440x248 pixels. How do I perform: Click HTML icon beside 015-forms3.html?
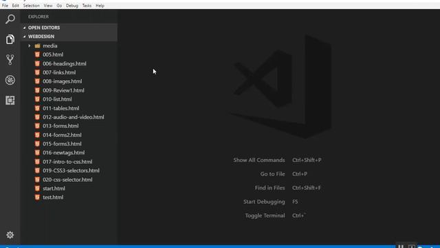pyautogui.click(x=37, y=144)
